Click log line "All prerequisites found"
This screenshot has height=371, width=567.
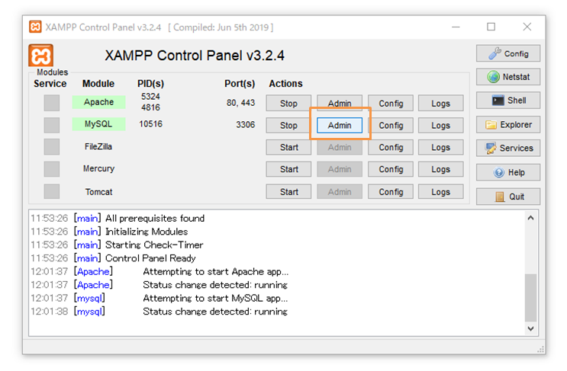155,219
